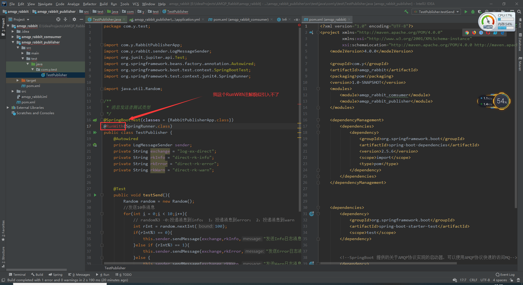Viewport: 523px width, 285px height.
Task: Open the Event Log
Action: point(505,275)
